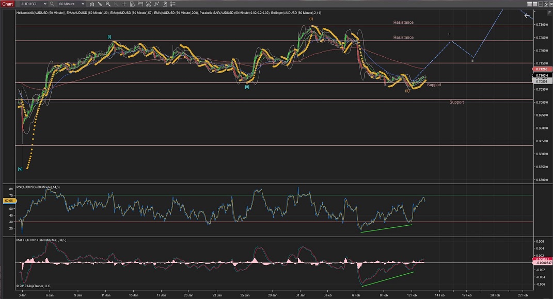Click the red 0.000971 MACD value marker
Screen dimensions: 553x299
[542, 259]
